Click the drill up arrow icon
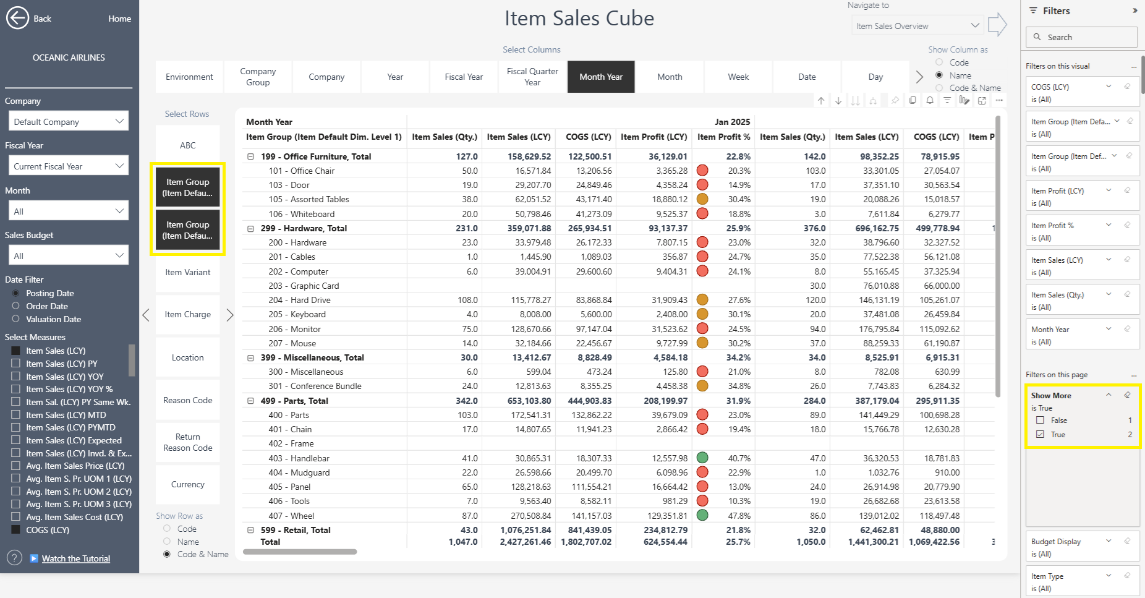 pyautogui.click(x=821, y=101)
